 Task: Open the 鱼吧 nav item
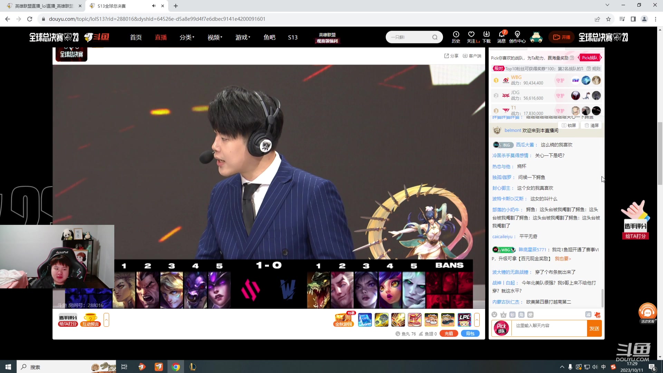[269, 37]
